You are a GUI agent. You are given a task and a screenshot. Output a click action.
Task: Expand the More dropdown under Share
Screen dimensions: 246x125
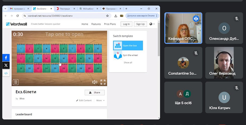point(100,100)
